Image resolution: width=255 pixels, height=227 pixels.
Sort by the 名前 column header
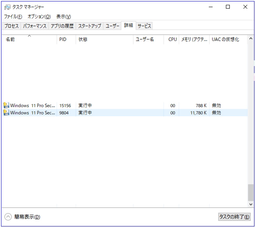click(29, 39)
